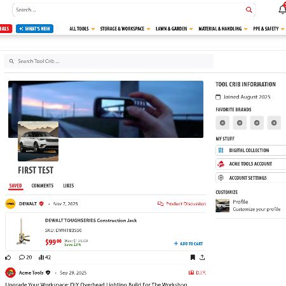Image resolution: width=286 pixels, height=286 pixels.
Task: Click the Acme Tools brand avatar
Action: tap(10, 273)
